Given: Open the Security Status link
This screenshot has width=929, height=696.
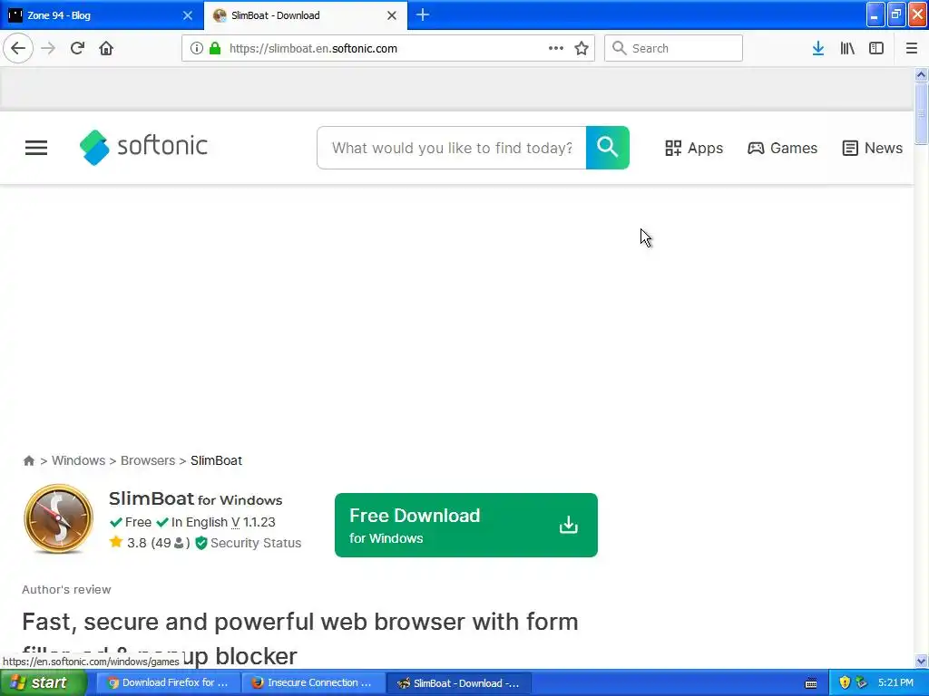Looking at the screenshot, I should point(255,543).
